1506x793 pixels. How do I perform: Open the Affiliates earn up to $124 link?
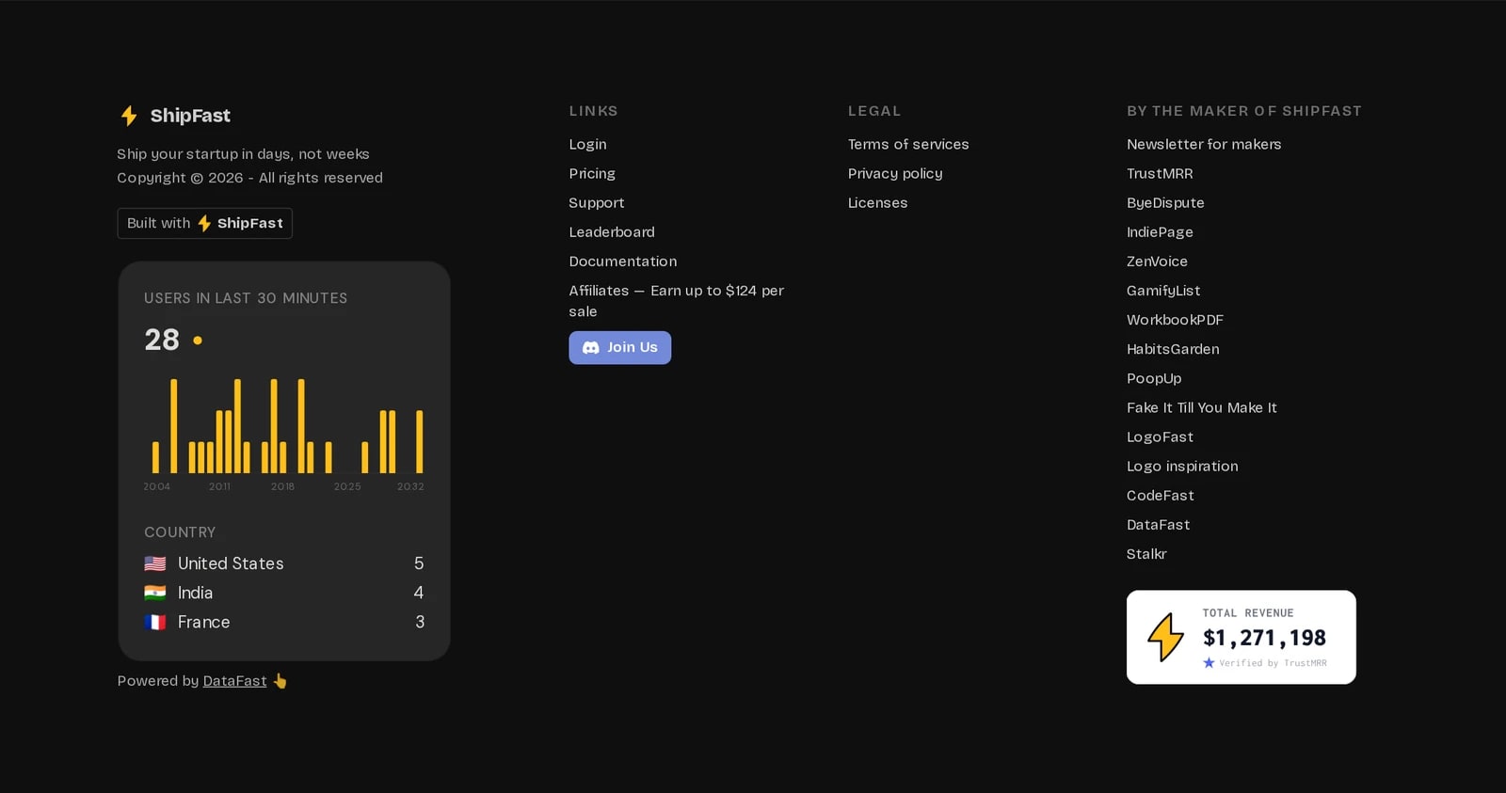coord(676,301)
